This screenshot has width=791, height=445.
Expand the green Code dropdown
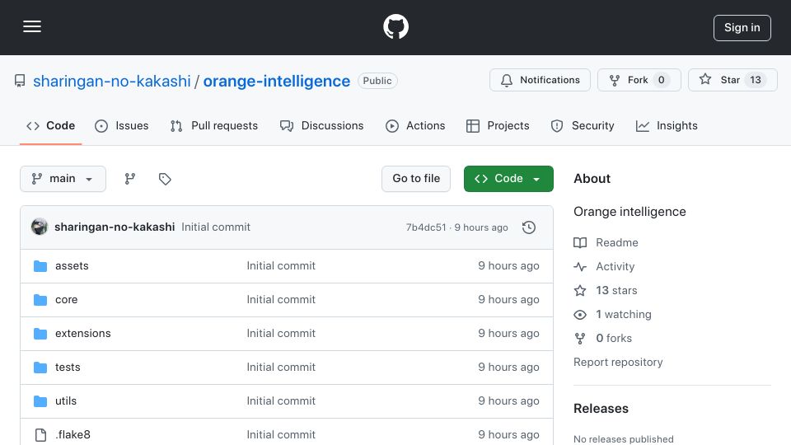508,179
